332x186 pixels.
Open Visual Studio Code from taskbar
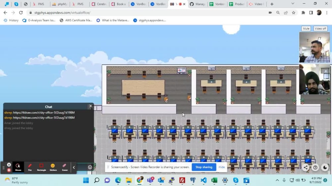pyautogui.click(x=204, y=180)
